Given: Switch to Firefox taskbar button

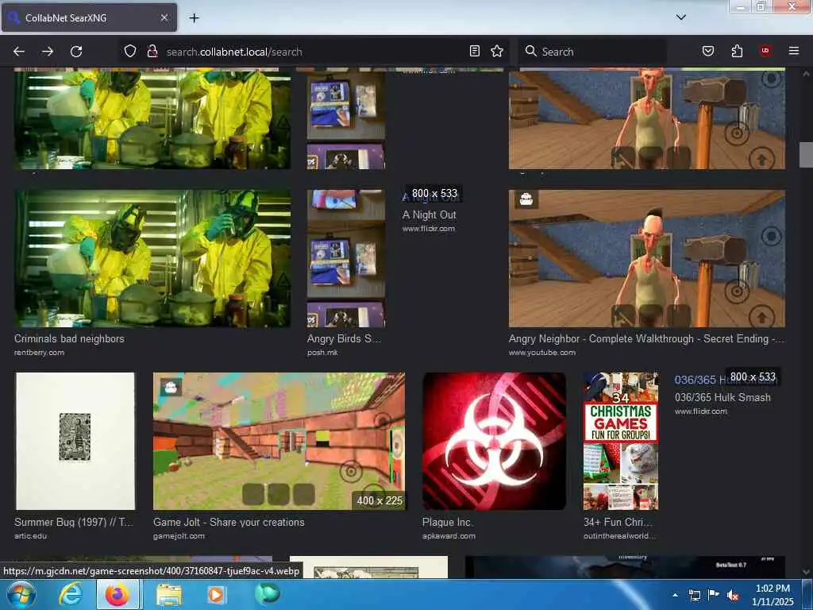Looking at the screenshot, I should [x=118, y=594].
